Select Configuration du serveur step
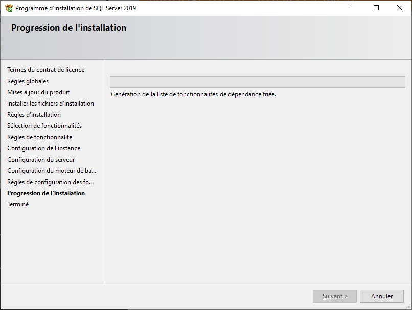 (x=41, y=160)
